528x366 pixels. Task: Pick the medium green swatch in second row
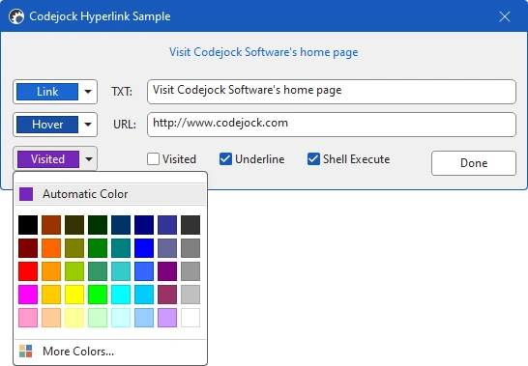coord(98,248)
